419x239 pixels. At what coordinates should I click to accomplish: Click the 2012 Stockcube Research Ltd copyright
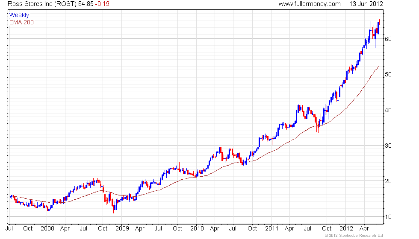[x=354, y=236]
